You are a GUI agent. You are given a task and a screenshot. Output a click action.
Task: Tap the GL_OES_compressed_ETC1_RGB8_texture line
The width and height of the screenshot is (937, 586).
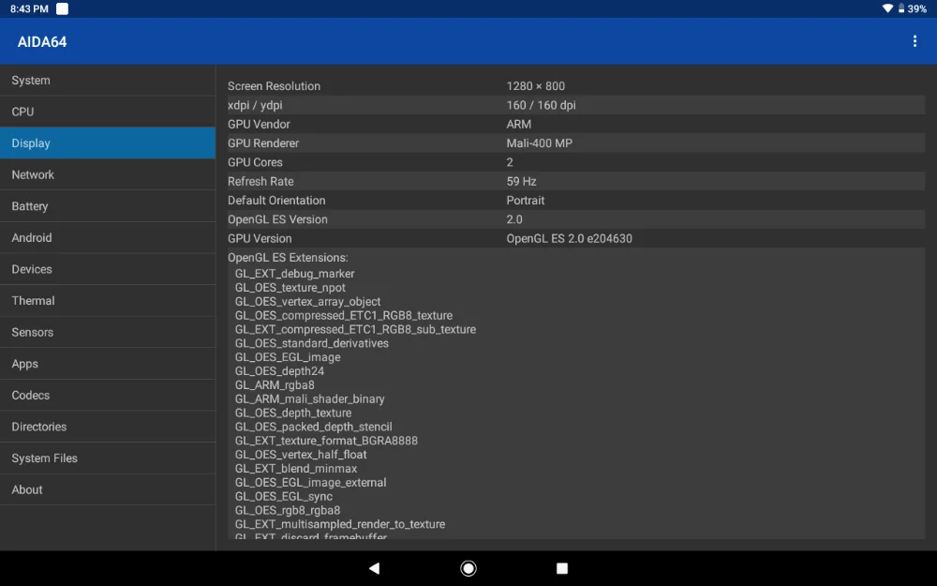coord(344,316)
